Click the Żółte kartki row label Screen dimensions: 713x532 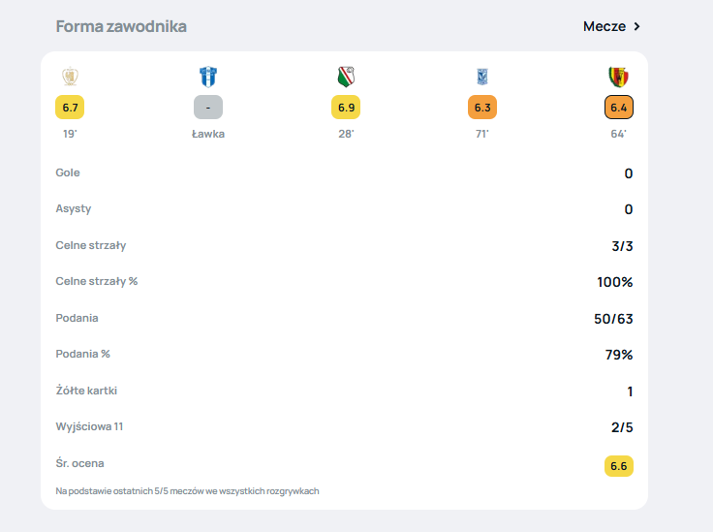(x=86, y=391)
